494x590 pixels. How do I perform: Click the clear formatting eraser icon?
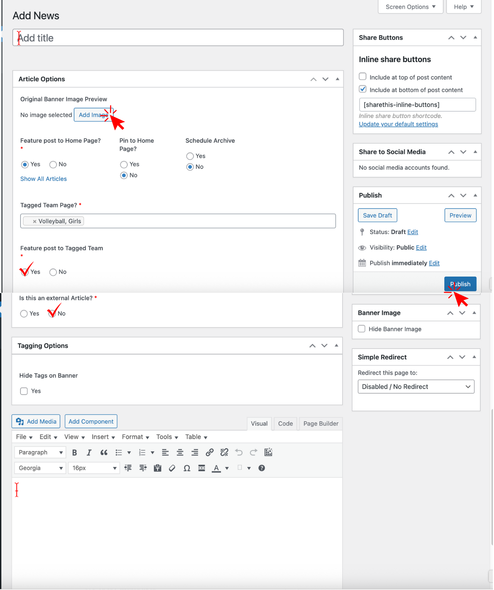tap(172, 468)
